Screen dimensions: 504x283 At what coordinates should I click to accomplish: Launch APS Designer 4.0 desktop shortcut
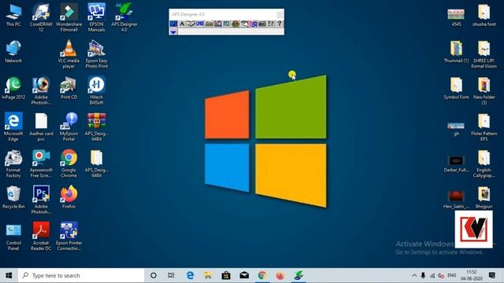(x=124, y=17)
